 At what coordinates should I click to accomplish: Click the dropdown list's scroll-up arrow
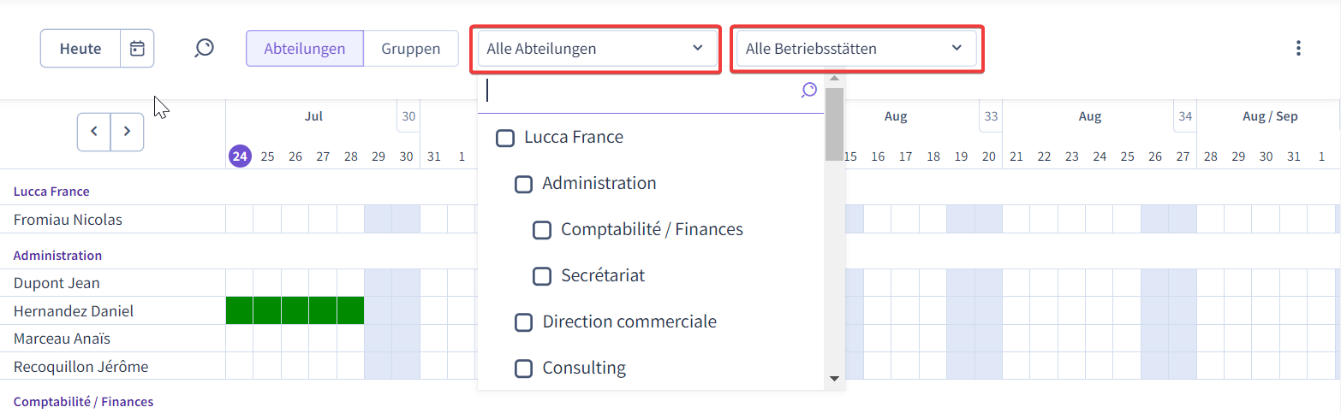[x=834, y=79]
